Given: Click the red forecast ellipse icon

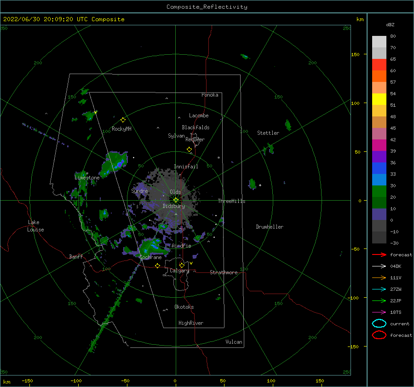Looking at the screenshot, I should pyautogui.click(x=379, y=335).
